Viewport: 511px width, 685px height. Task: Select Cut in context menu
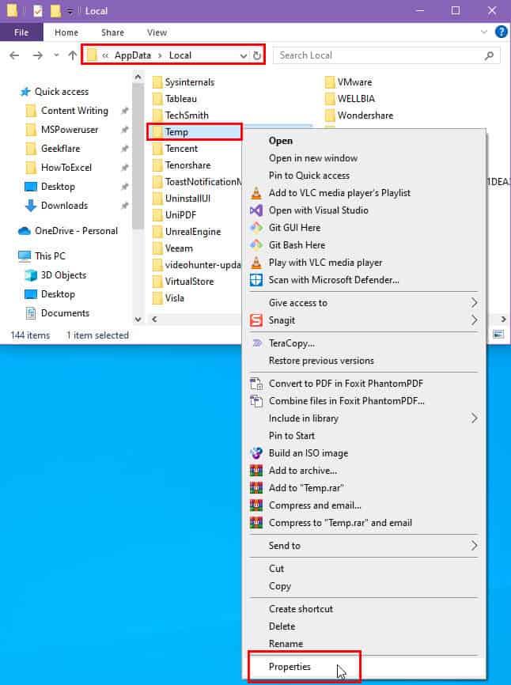[x=277, y=569]
